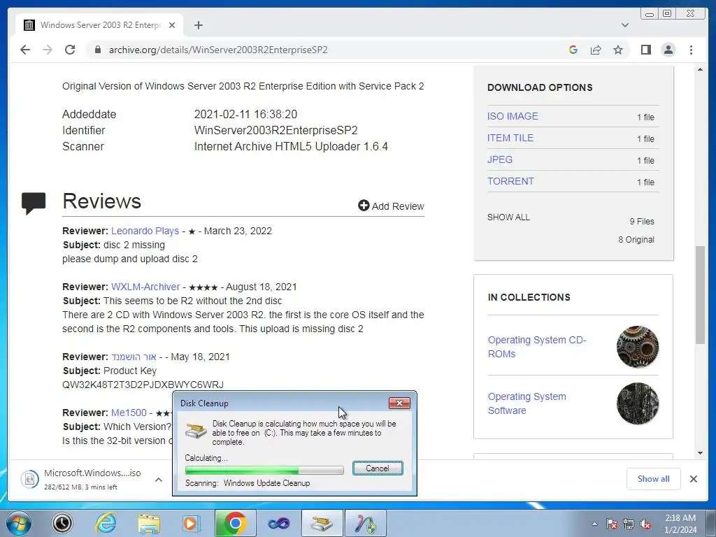Click the gears thumbnail for CD-ROMs collection
The height and width of the screenshot is (537, 716).
pyautogui.click(x=638, y=347)
